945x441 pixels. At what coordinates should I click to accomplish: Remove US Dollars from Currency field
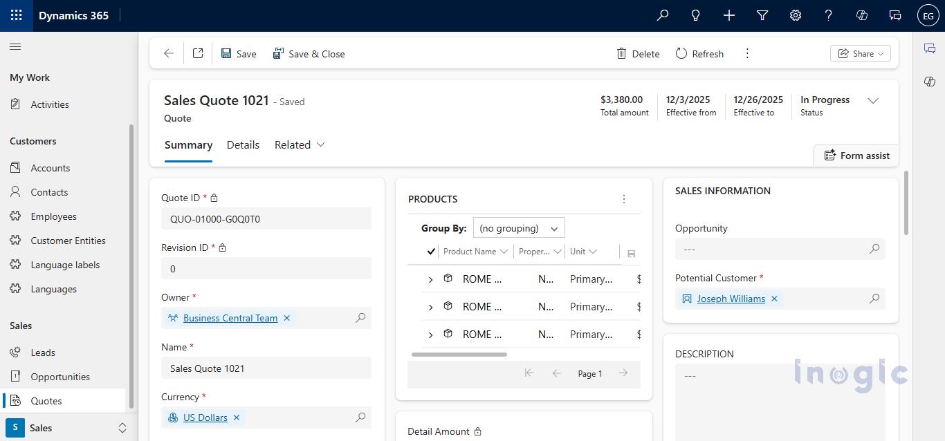coord(237,417)
